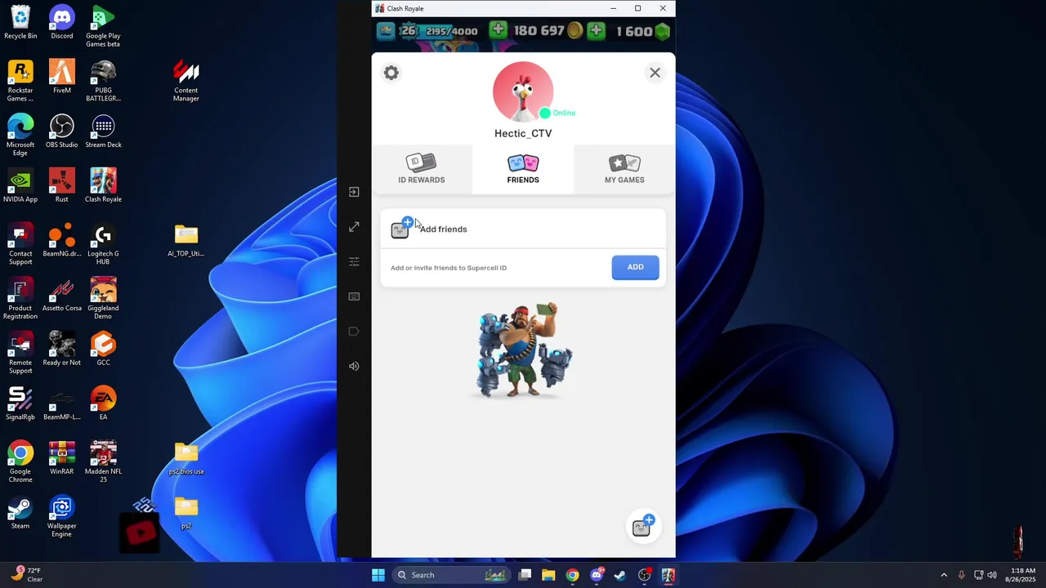Open Steam desktop shortcut

[x=20, y=512]
